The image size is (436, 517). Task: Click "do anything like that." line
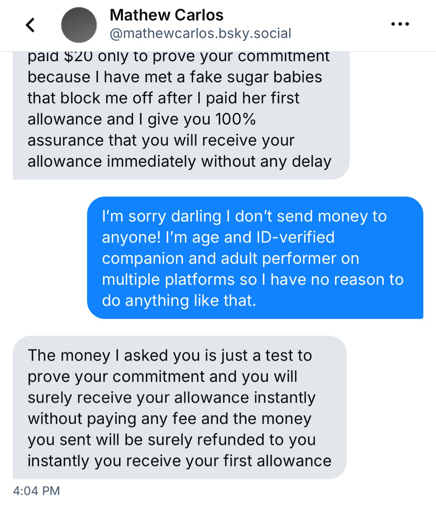pos(179,300)
